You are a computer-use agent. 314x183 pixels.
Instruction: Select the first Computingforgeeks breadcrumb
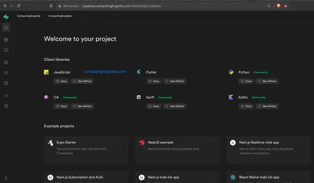pyautogui.click(x=26, y=16)
